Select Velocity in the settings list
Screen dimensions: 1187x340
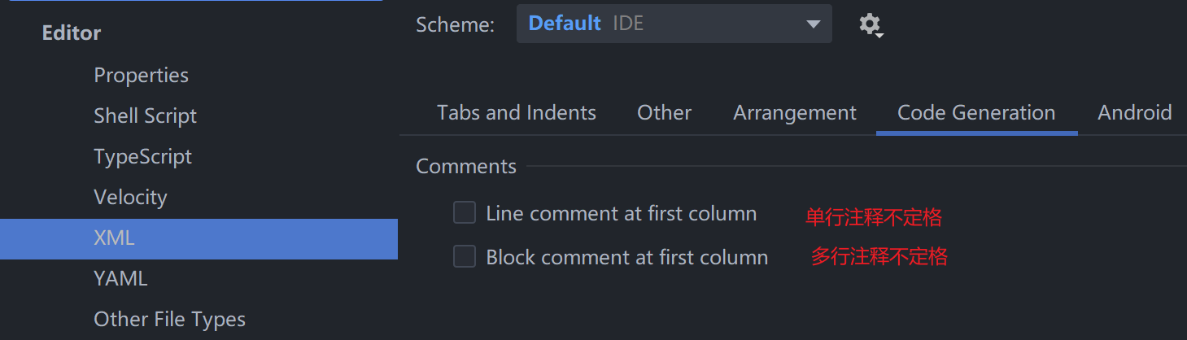tap(130, 197)
